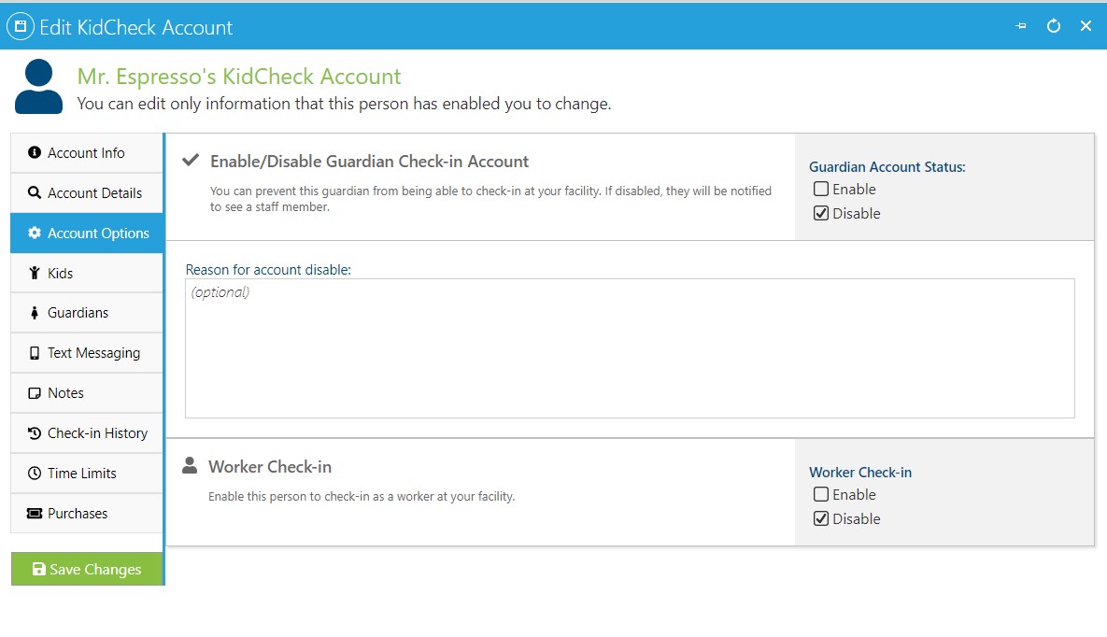Click the info icon beside Account Info

coord(34,152)
